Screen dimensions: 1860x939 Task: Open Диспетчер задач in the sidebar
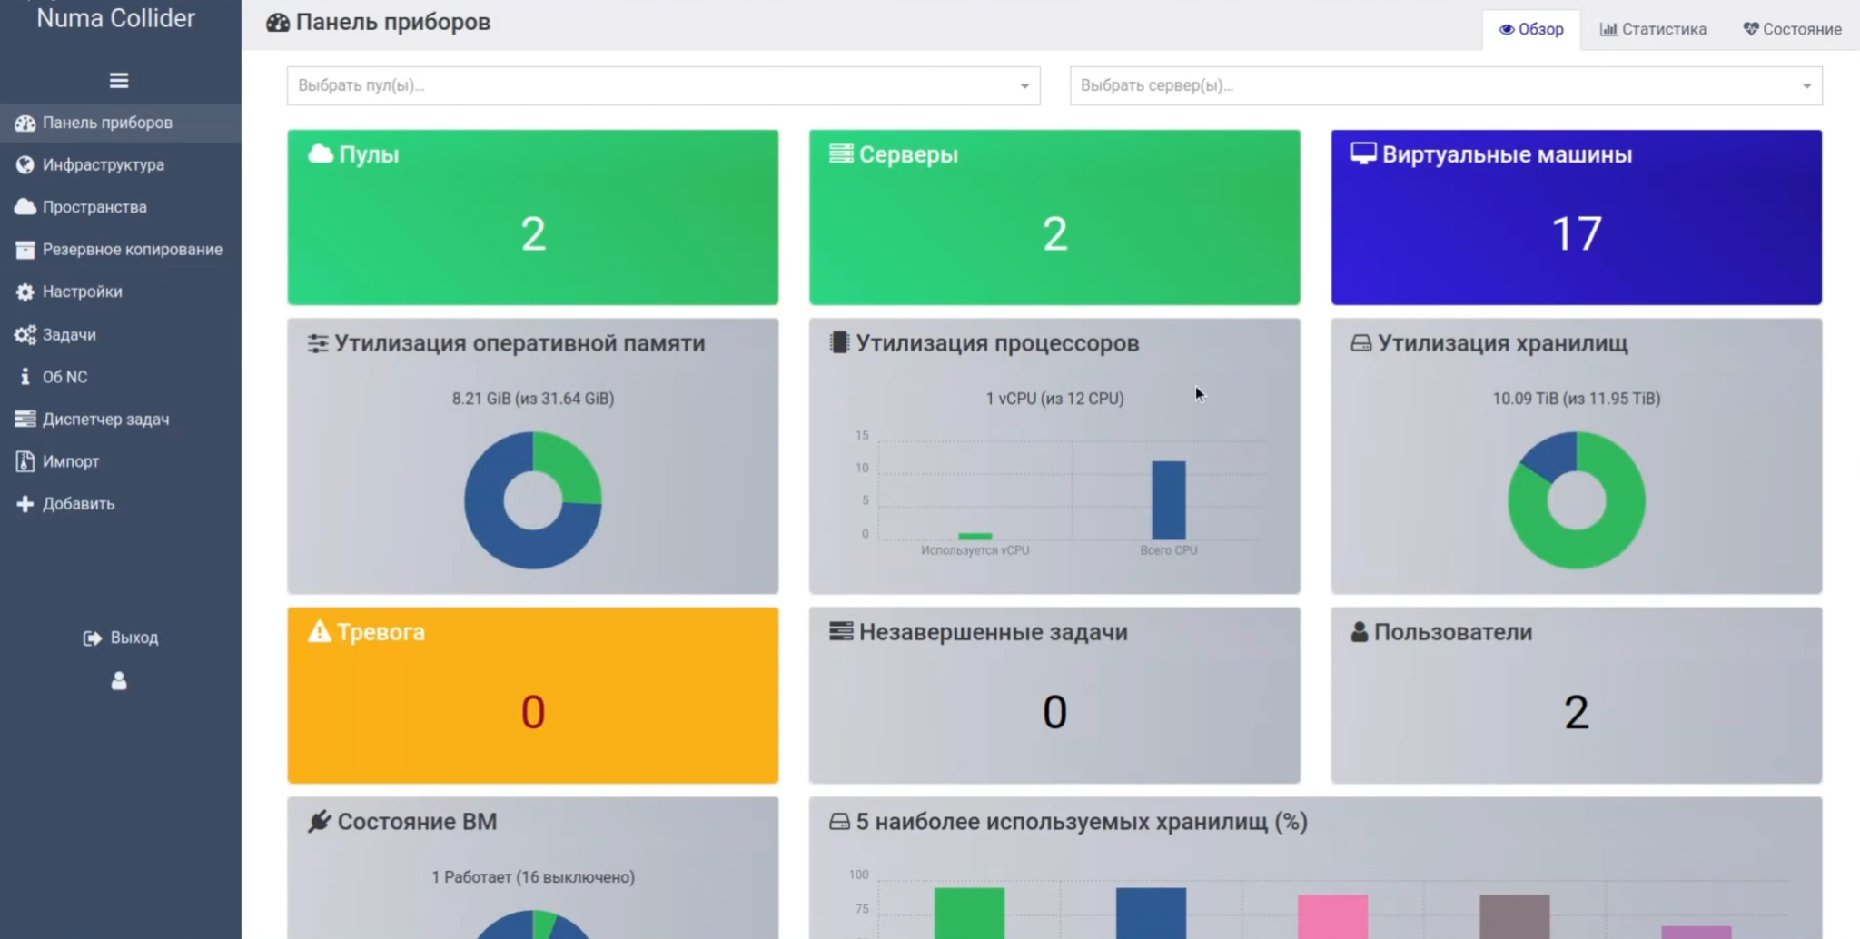(x=121, y=419)
